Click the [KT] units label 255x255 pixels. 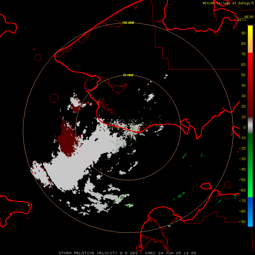coord(242,20)
